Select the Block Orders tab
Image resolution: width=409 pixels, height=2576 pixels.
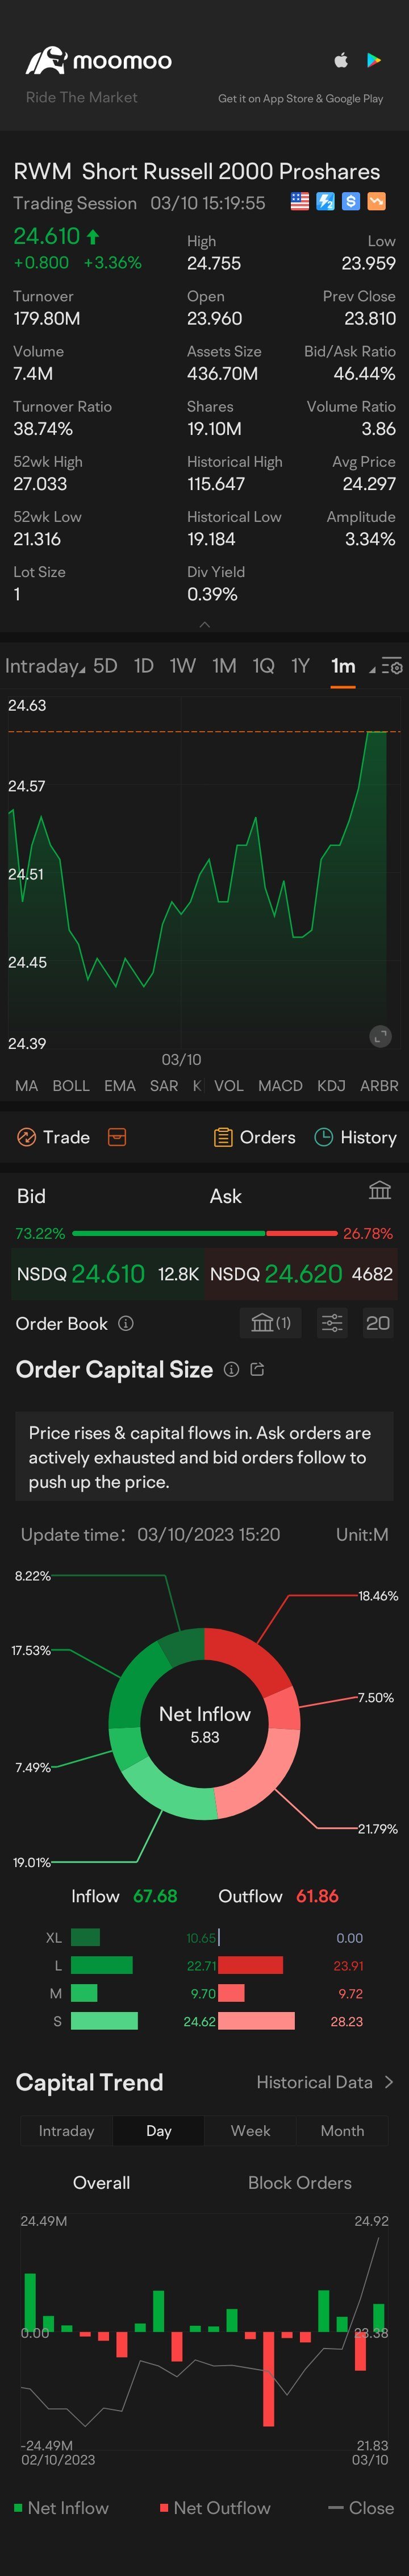coord(299,2183)
